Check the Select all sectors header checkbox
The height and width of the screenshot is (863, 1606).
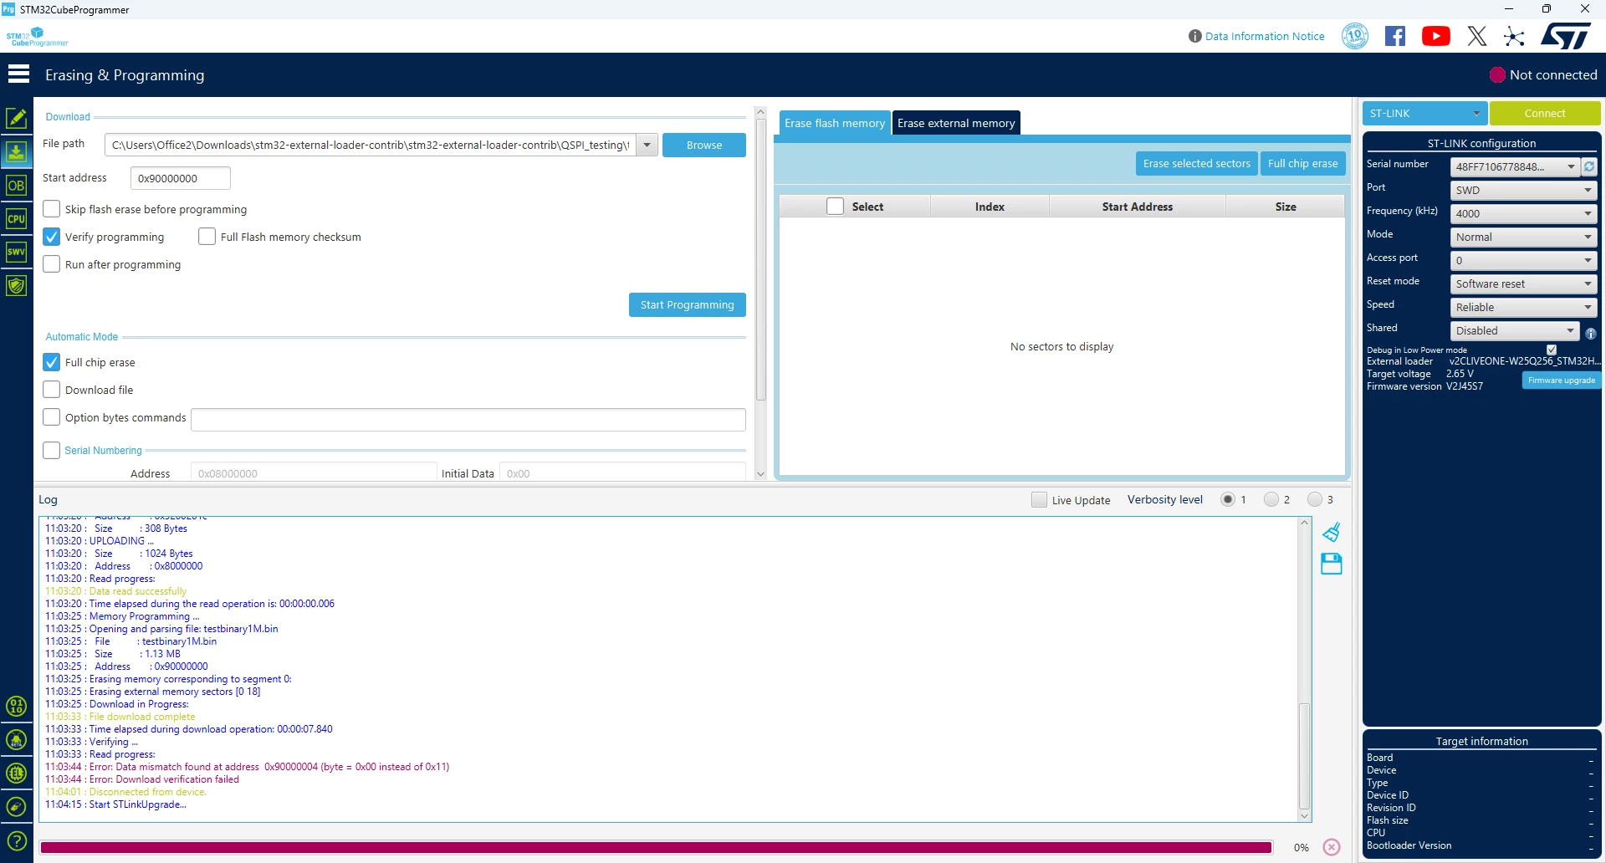point(835,207)
